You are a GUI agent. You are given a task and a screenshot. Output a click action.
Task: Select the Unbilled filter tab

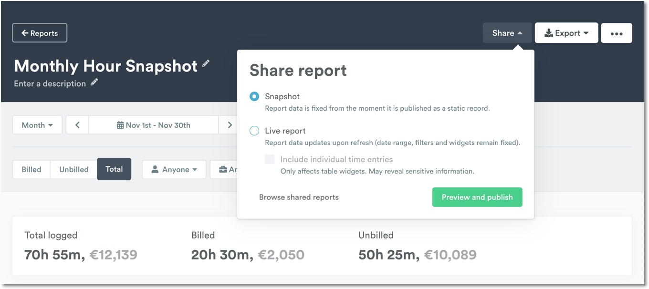73,169
